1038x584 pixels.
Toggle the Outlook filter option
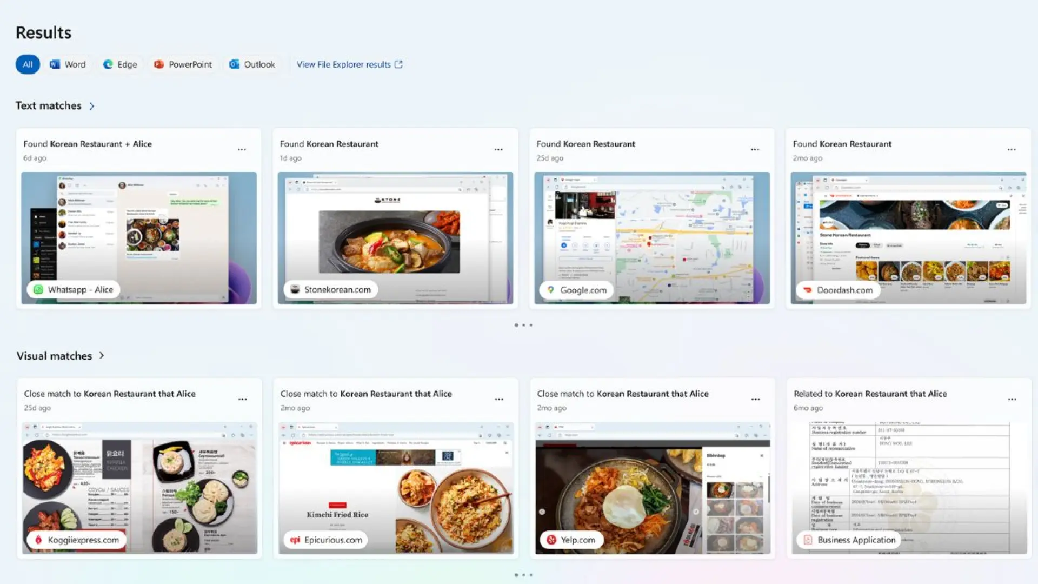pos(250,64)
